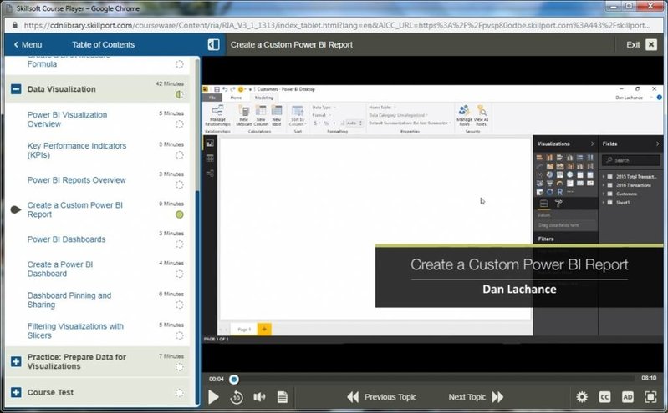The image size is (668, 413).
Task: Open the player settings gear
Action: tap(582, 397)
